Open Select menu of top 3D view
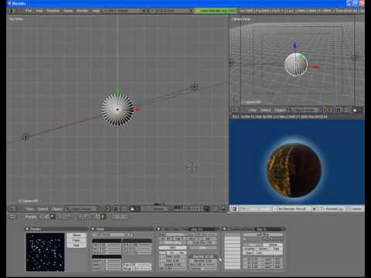371x278 pixels. [x=43, y=208]
